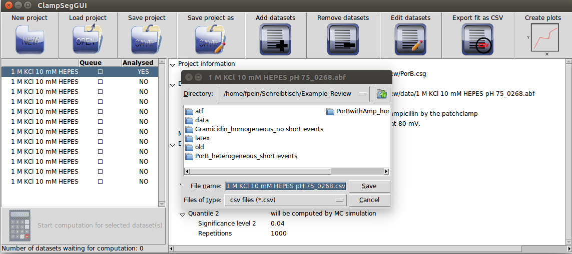Open Edit datasets with the pencil icon
The width and height of the screenshot is (572, 254).
(x=410, y=39)
